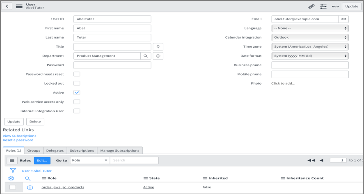Go to previous page arrow icon
364x194 pixels.
pyautogui.click(x=321, y=160)
